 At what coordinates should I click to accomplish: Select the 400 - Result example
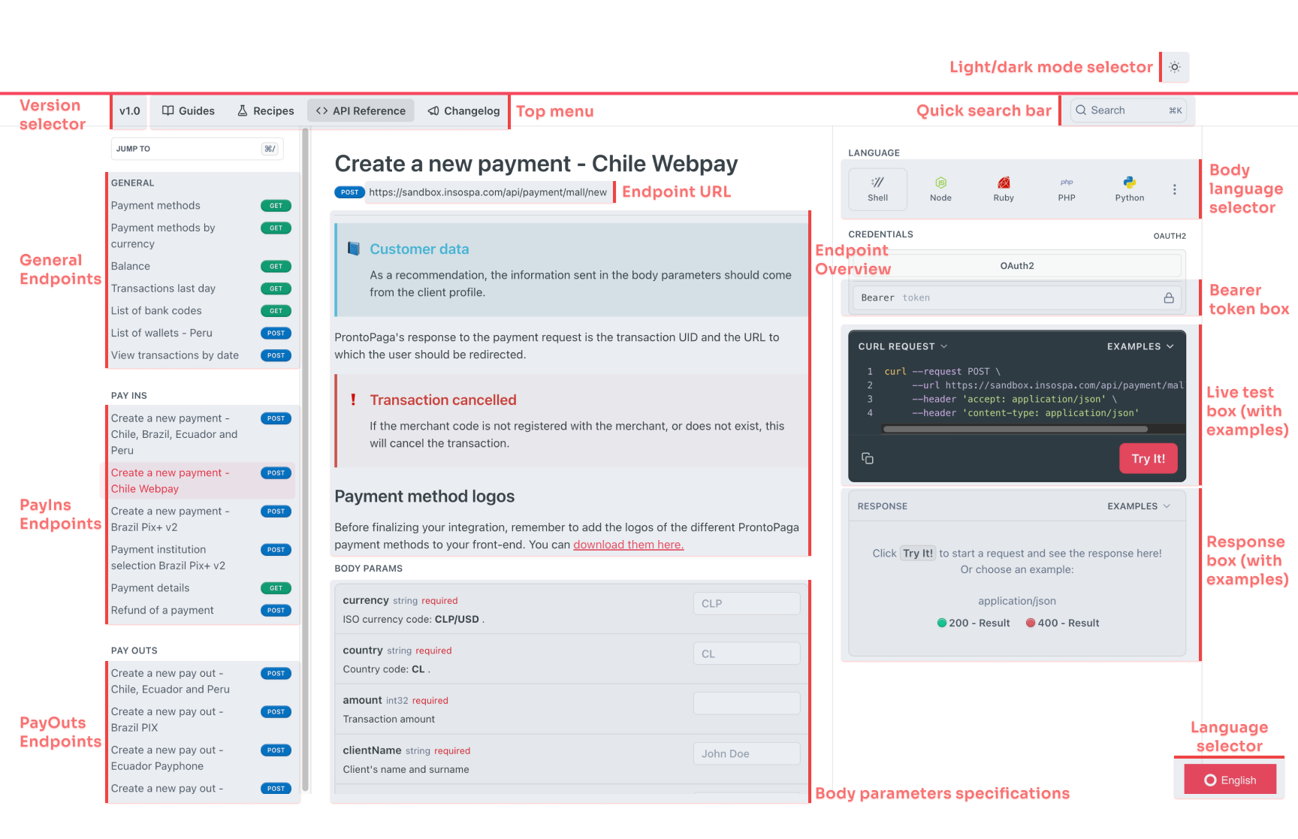[x=1062, y=623]
